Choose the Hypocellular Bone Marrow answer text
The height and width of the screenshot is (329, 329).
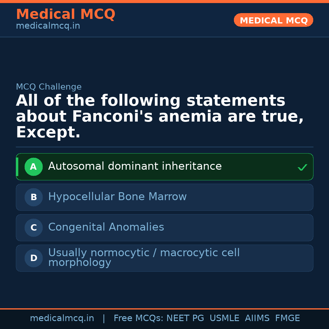[x=117, y=197]
